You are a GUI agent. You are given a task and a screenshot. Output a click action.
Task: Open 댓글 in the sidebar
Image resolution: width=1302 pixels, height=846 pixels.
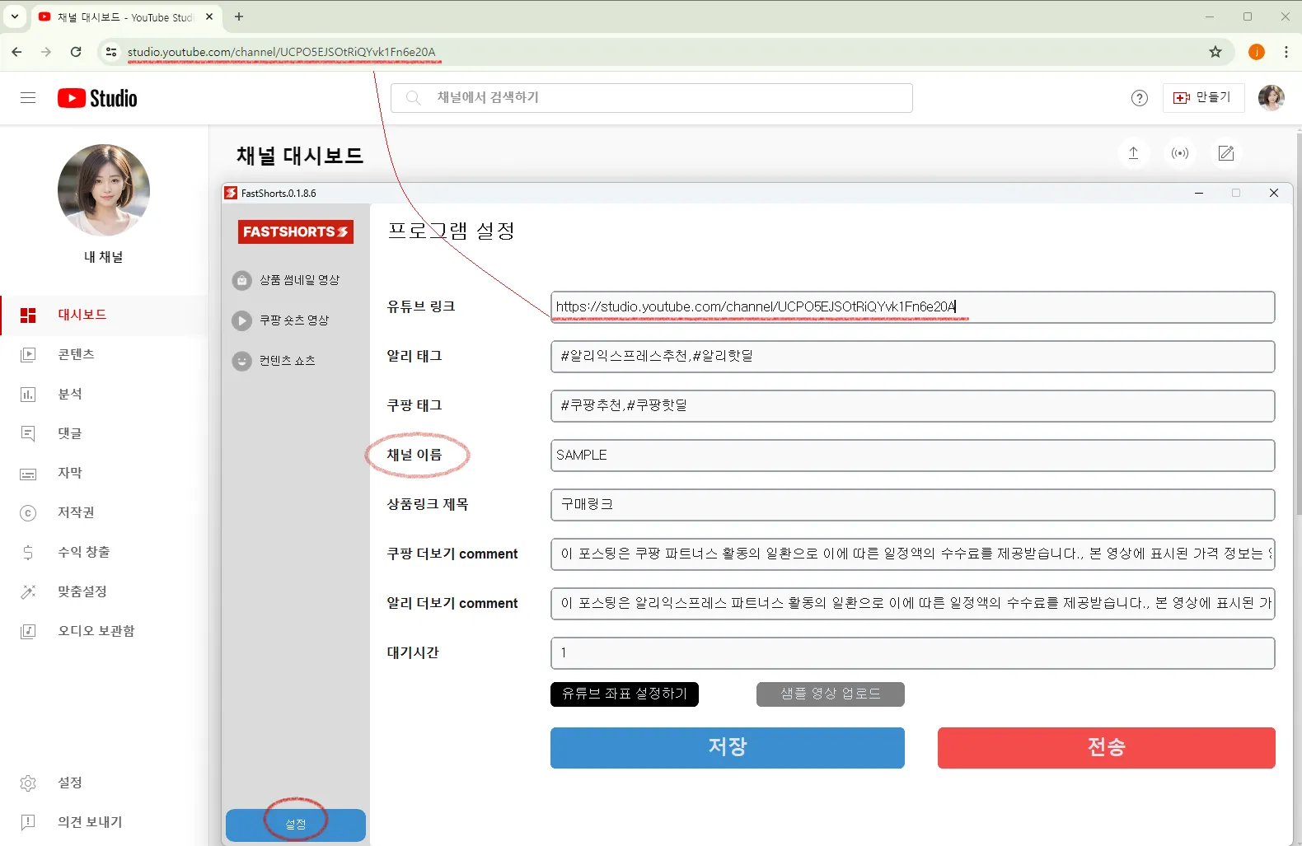pyautogui.click(x=105, y=433)
